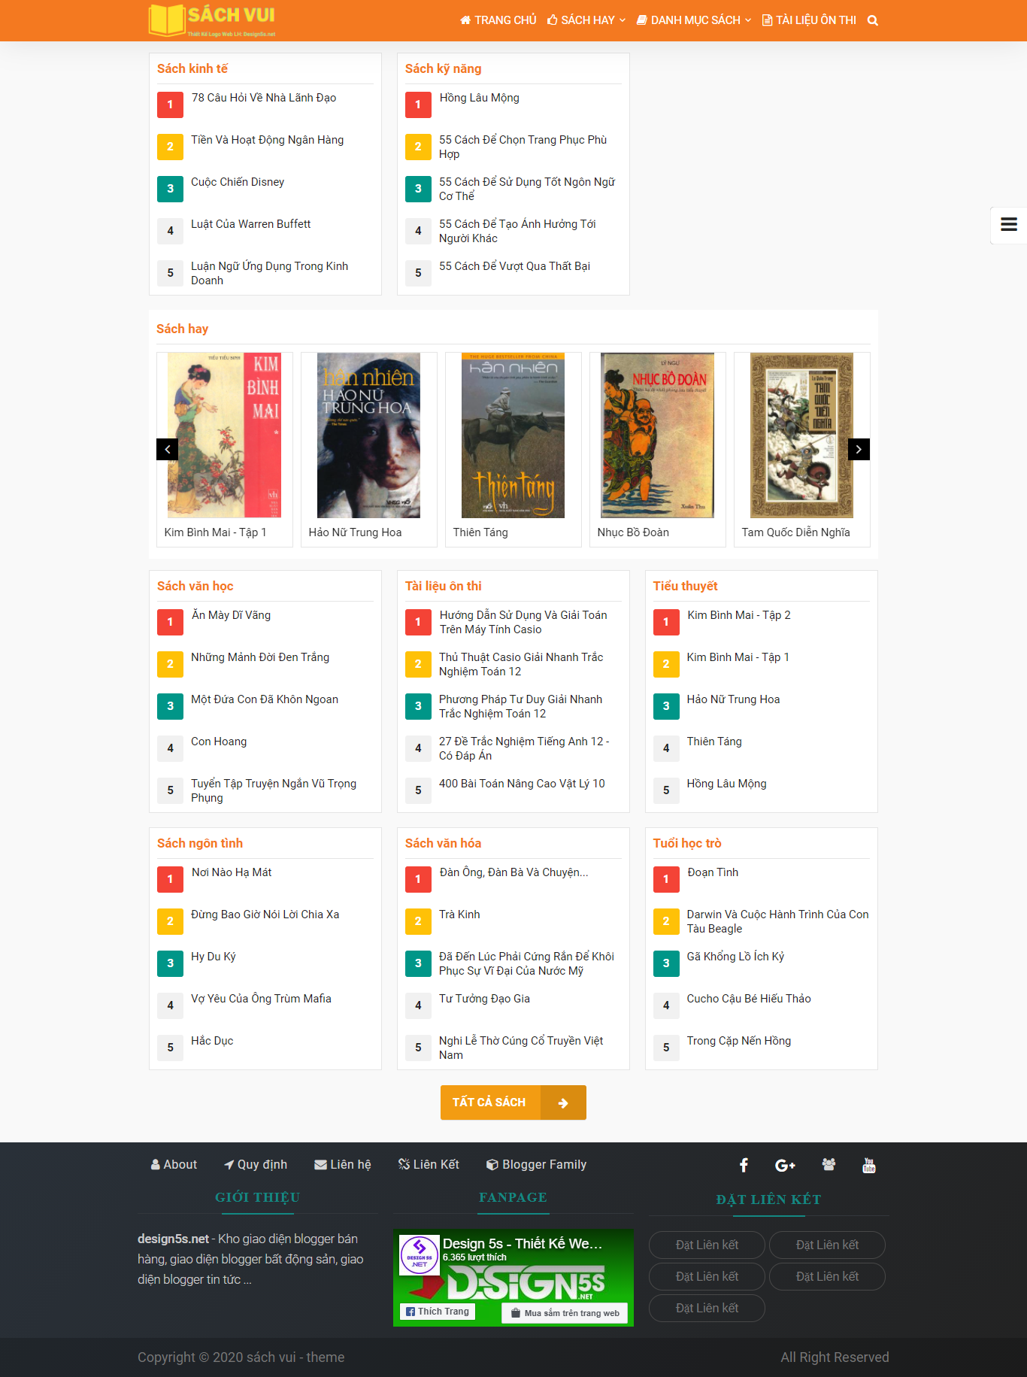Open Gã Khổng Lồ Ích Kỷ link
This screenshot has width=1027, height=1377.
735,957
